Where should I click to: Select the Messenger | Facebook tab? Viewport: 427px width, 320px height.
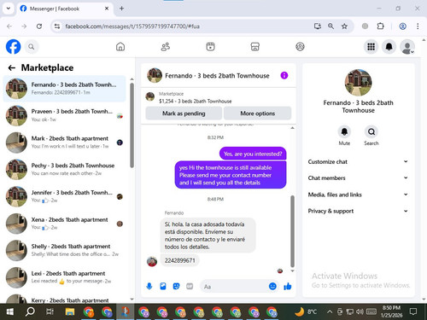pyautogui.click(x=64, y=9)
